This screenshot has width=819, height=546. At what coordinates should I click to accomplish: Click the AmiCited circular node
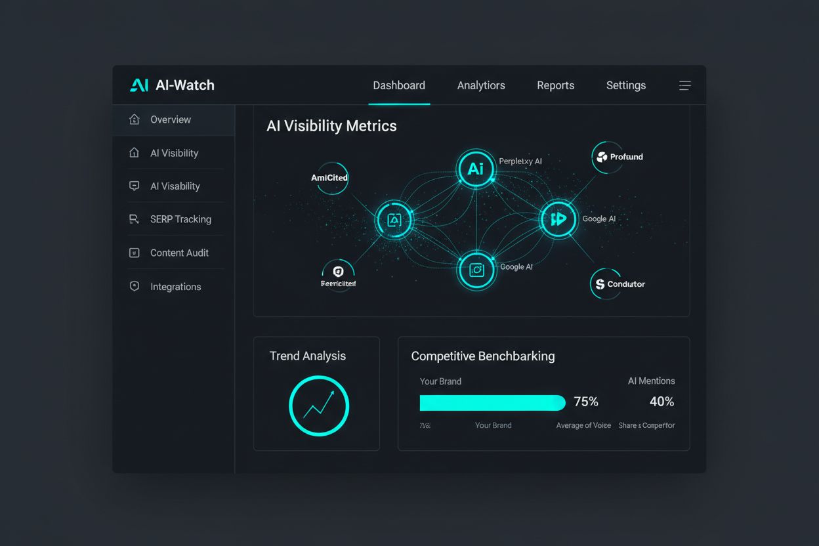pos(330,178)
